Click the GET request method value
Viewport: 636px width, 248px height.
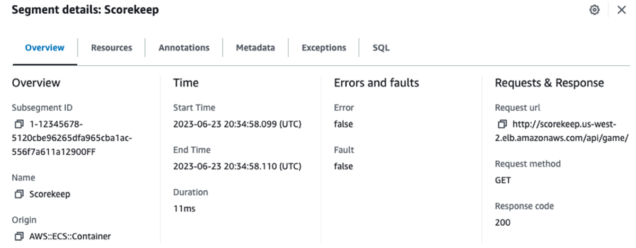click(x=503, y=180)
